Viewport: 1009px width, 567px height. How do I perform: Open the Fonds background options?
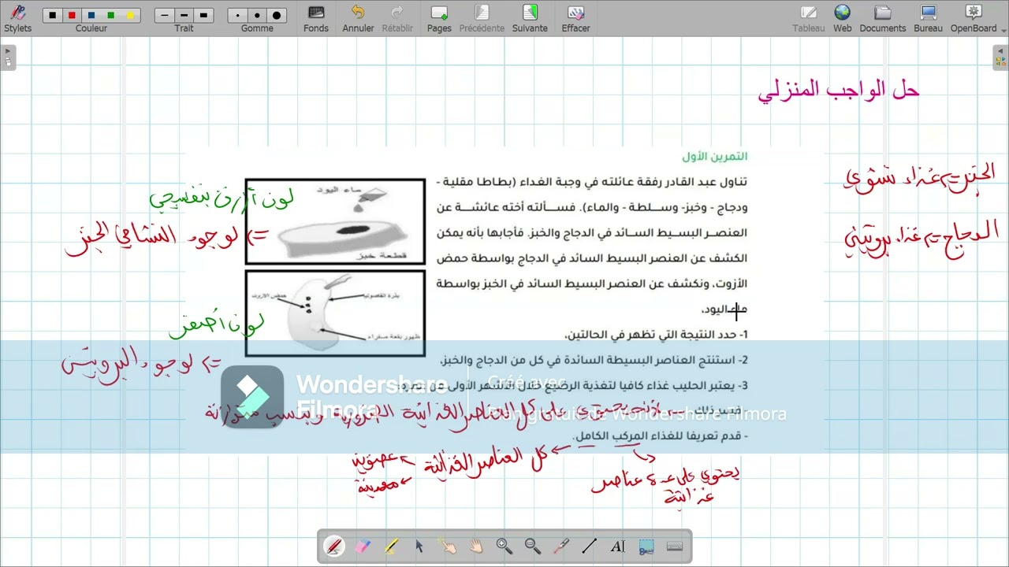316,18
